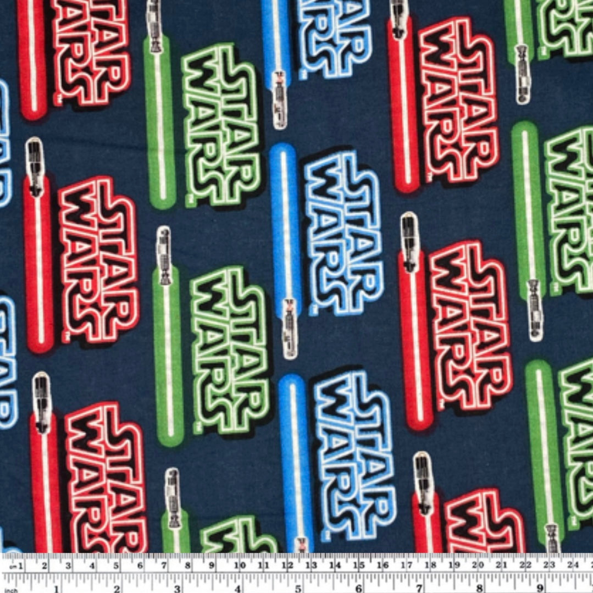This screenshot has height=593, width=593.
Task: Click the "20" centimeter number on the ruler
Action: (478, 565)
